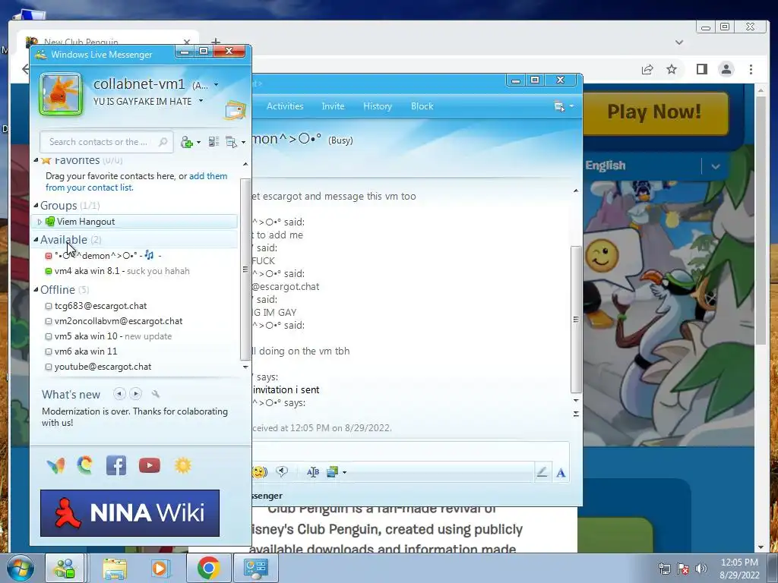The image size is (778, 583).
Task: Show next What's new item
Action: (135, 394)
